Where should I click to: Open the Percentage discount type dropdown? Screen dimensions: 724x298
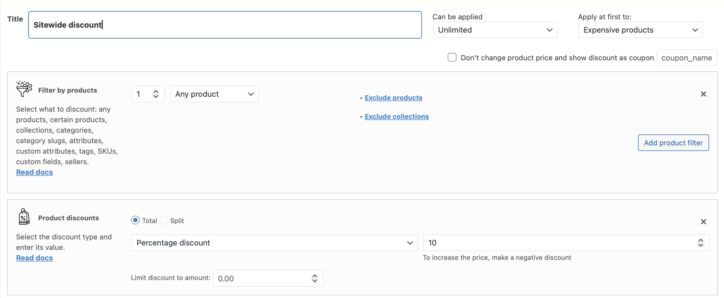[x=274, y=243]
